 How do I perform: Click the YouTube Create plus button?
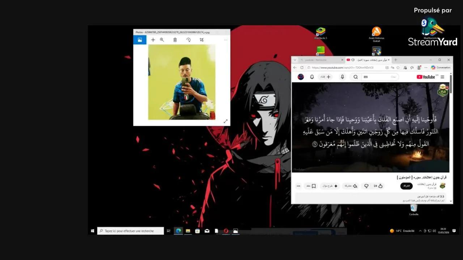[326, 77]
